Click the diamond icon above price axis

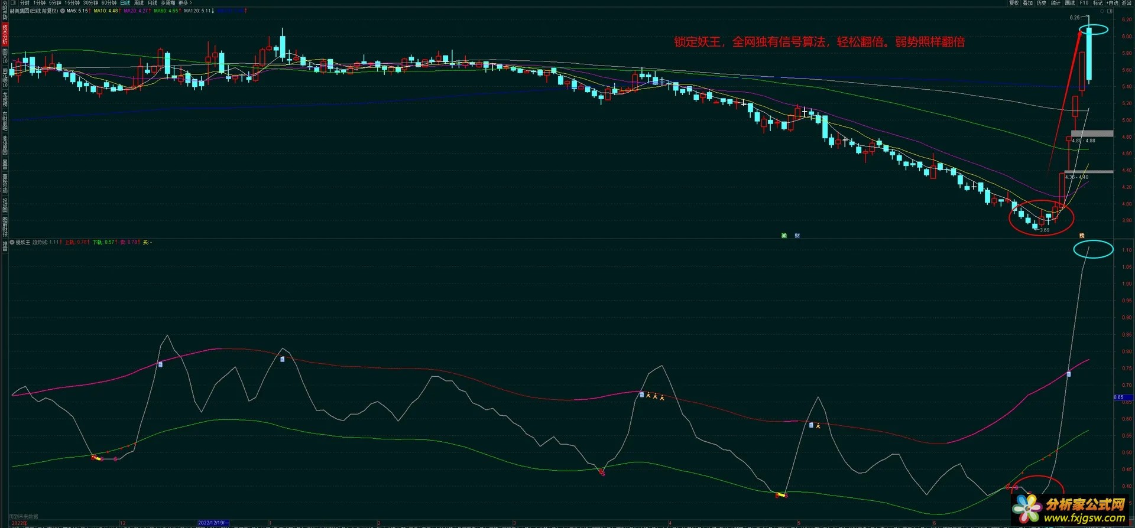pos(1102,11)
